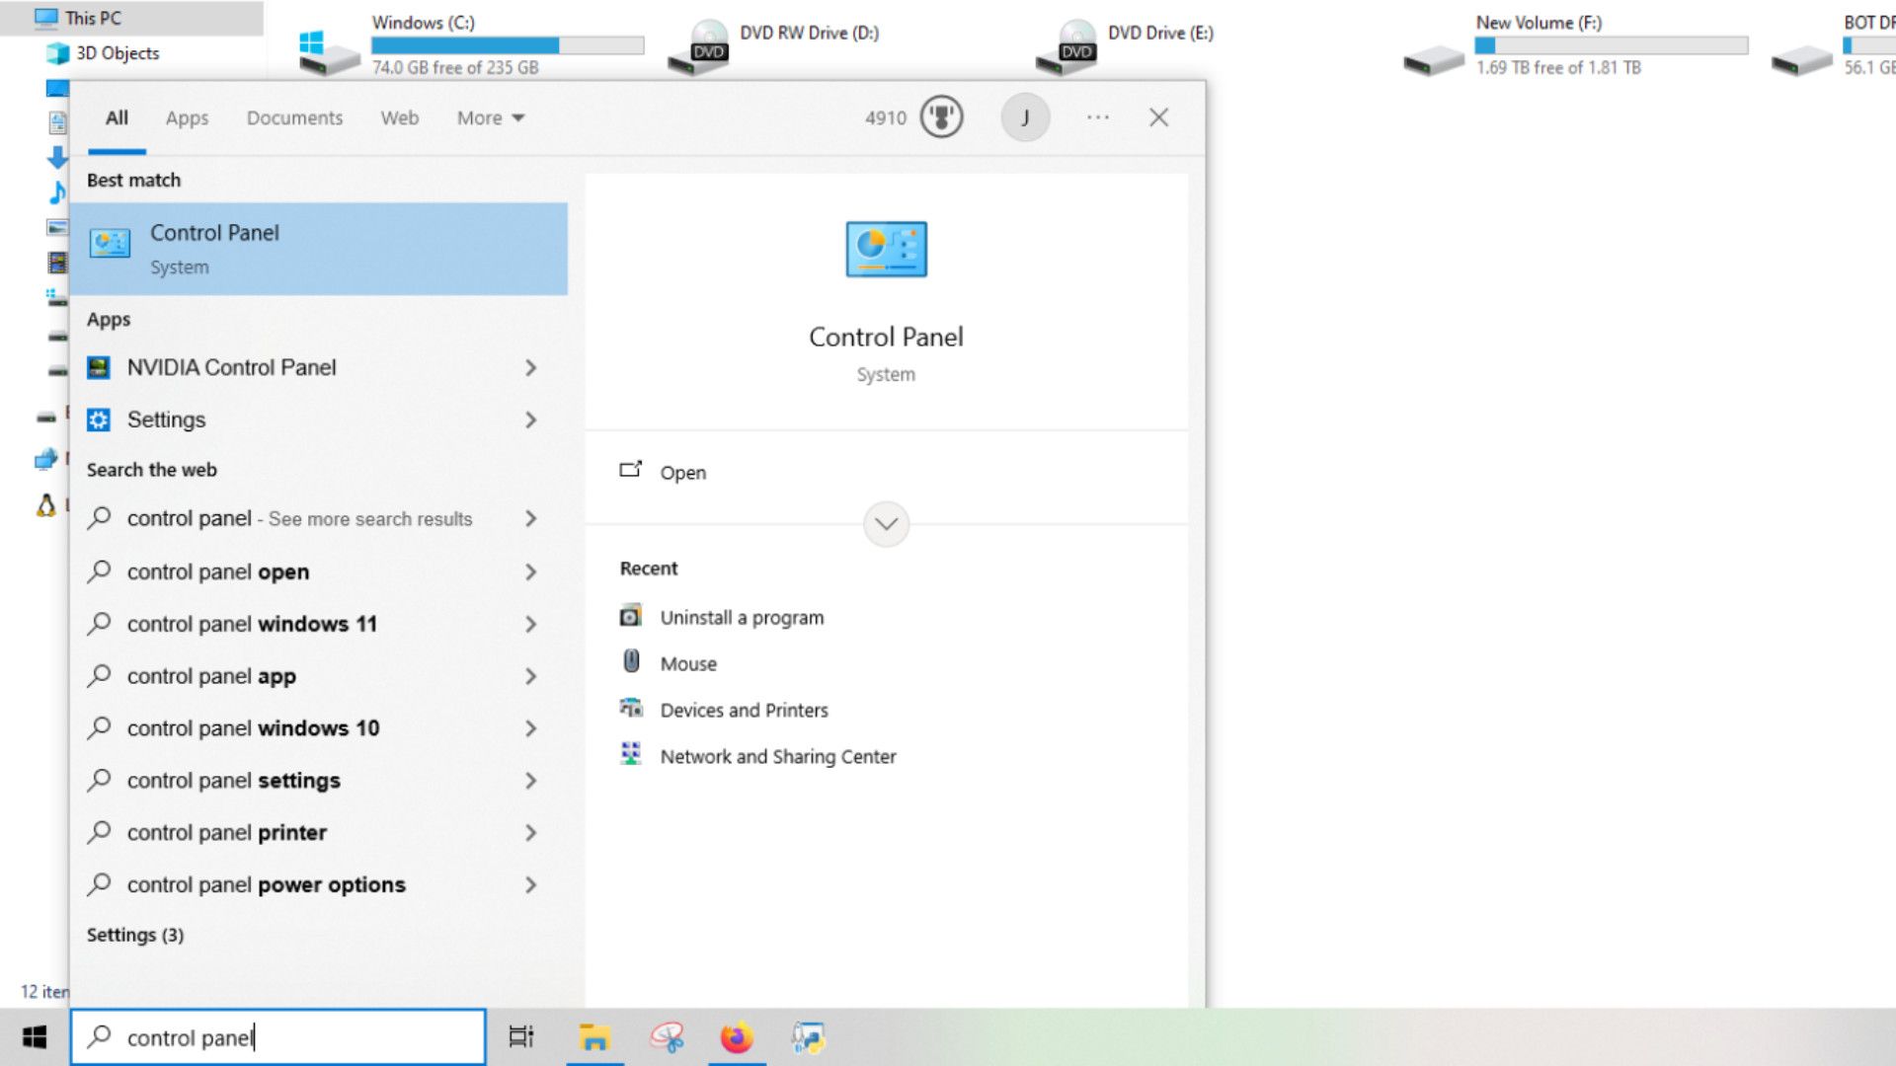Open the Python app on the taskbar
This screenshot has height=1066, width=1896.
pos(808,1037)
